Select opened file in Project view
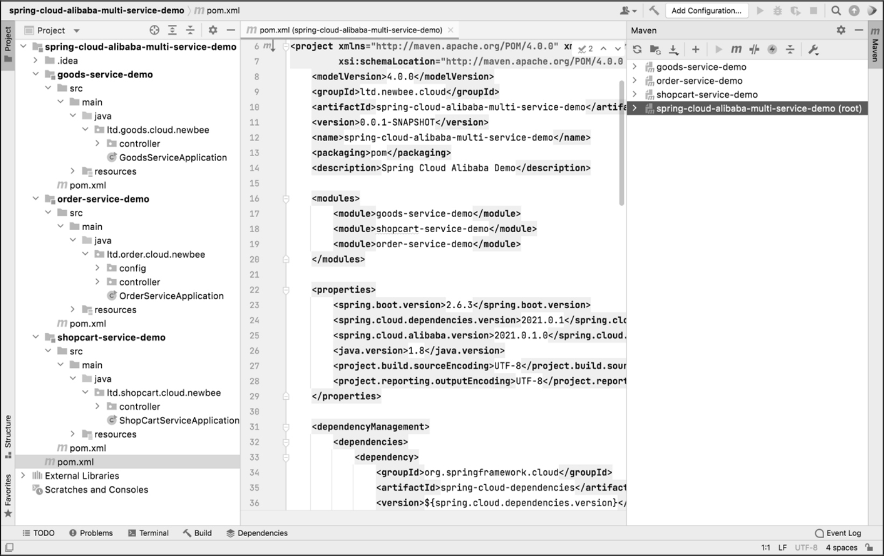This screenshot has height=556, width=884. tap(155, 30)
